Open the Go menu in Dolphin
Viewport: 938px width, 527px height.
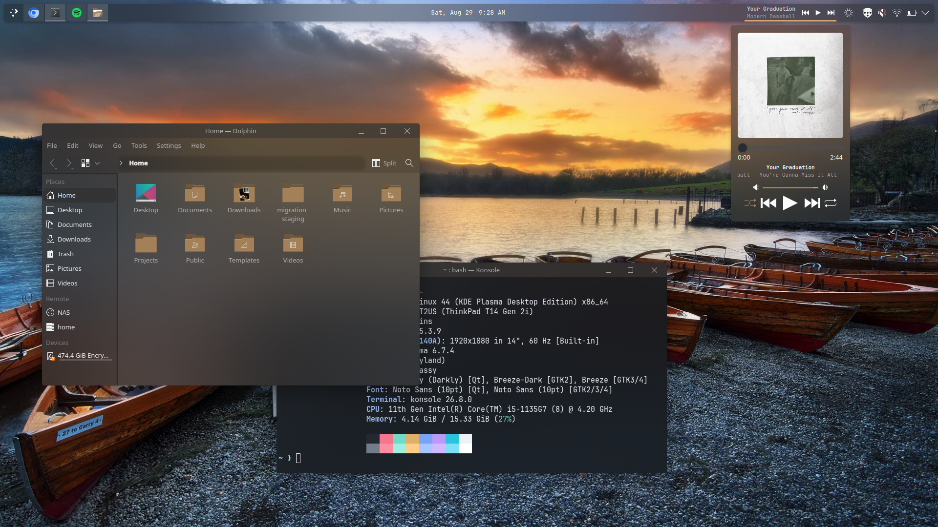coord(117,145)
